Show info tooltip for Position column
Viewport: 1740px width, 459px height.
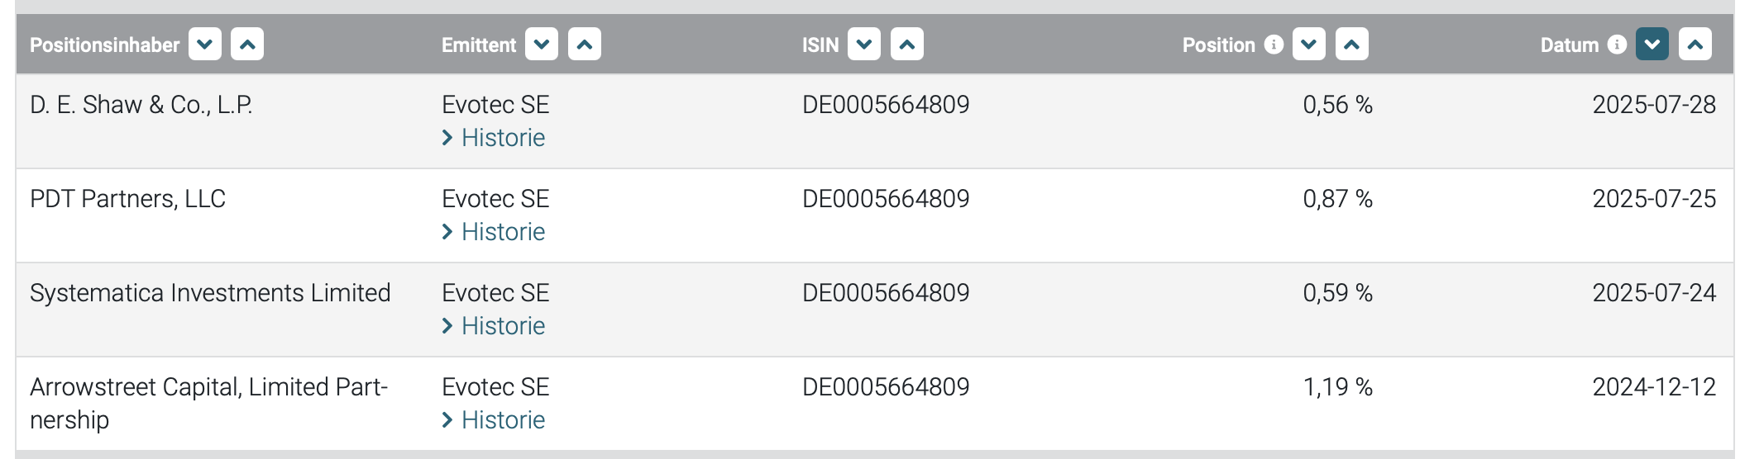[1274, 45]
